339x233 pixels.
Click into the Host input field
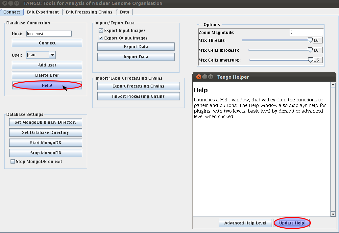[49, 34]
